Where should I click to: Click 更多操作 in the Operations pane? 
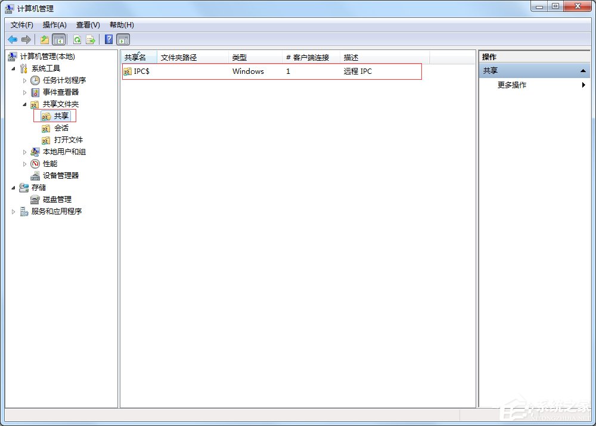click(x=513, y=85)
